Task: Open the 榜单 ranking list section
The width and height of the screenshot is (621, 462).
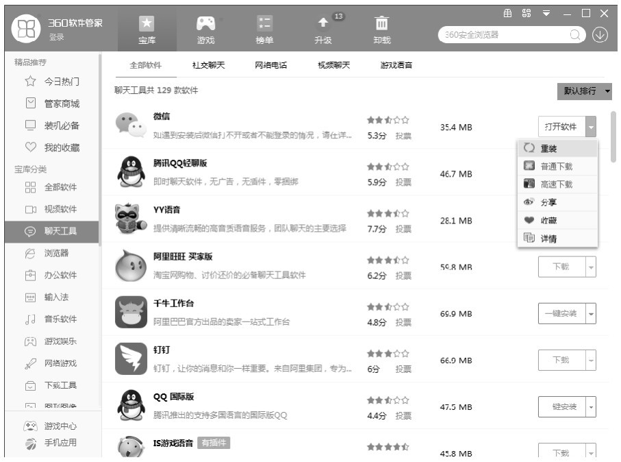Action: pos(264,29)
